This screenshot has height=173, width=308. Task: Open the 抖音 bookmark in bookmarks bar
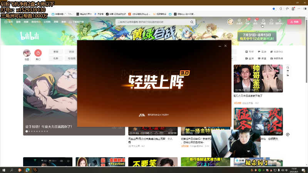[x=116, y=14]
